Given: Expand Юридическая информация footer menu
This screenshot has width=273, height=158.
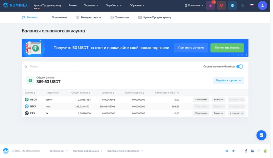Looking at the screenshot, I should (x=125, y=151).
